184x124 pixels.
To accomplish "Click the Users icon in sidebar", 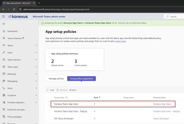I will click(x=4, y=52).
